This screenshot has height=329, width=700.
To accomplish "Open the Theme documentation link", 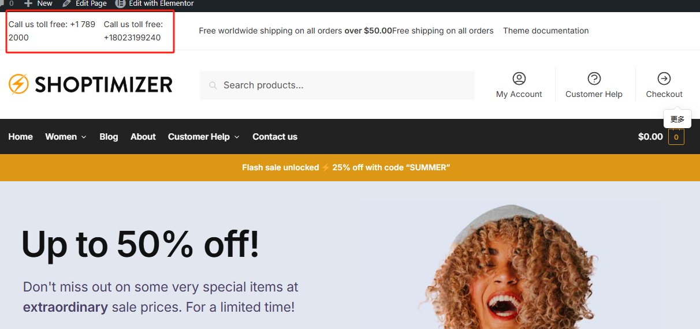I will click(x=546, y=31).
